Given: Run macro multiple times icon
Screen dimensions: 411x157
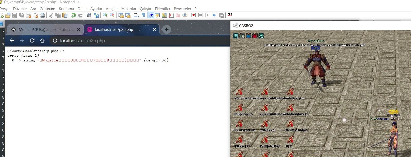Looking at the screenshot, I should [214, 15].
